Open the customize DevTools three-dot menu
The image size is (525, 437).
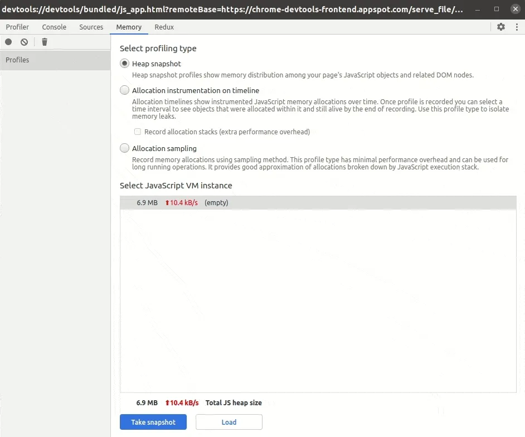(517, 27)
